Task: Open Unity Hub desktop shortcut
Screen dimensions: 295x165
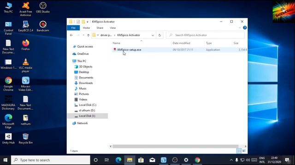Action: pos(8,138)
